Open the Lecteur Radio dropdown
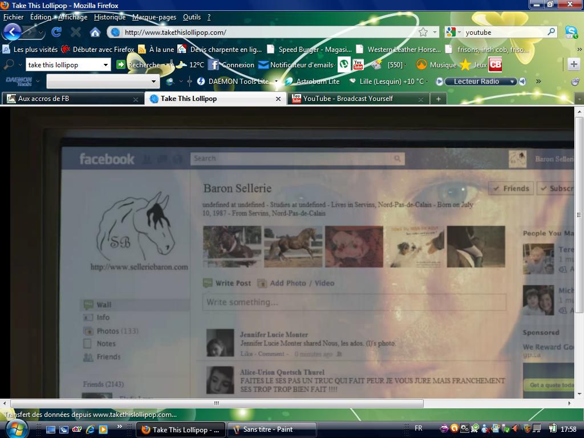The width and height of the screenshot is (584, 438). (512, 81)
